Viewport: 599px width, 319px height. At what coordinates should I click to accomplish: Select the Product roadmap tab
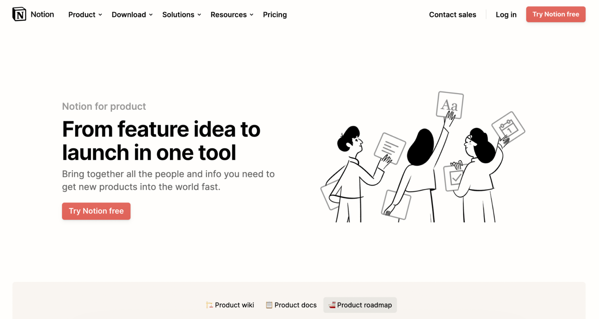tap(360, 305)
